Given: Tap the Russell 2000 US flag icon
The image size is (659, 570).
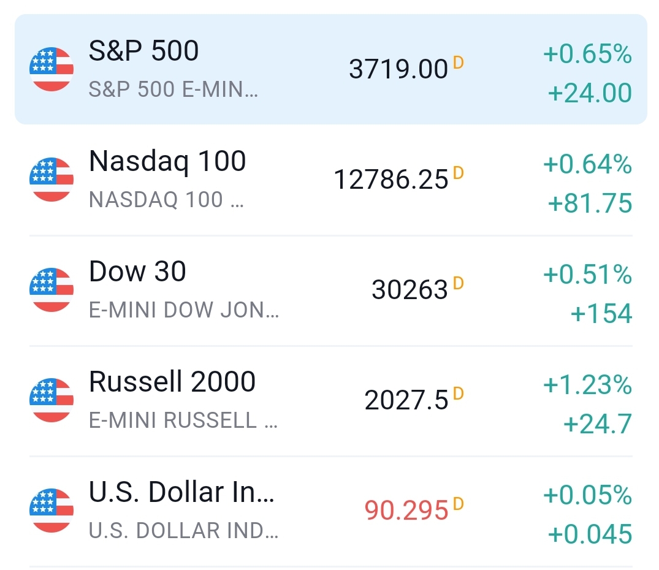Looking at the screenshot, I should point(51,400).
